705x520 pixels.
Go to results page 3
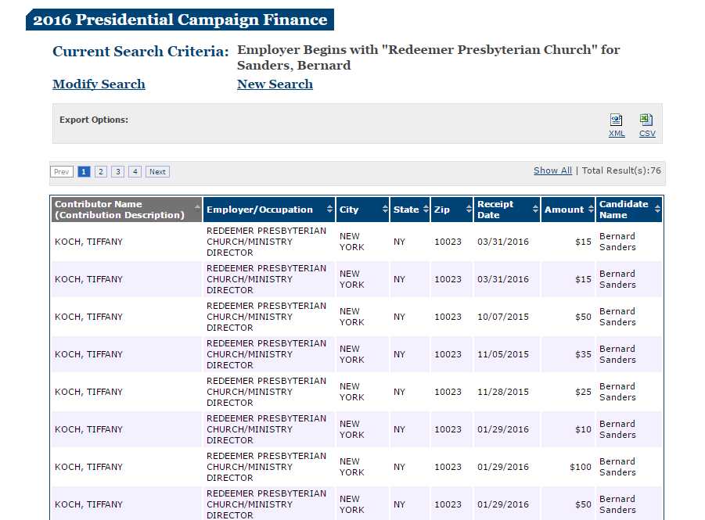118,172
